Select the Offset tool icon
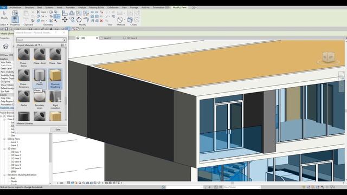This screenshot has height=195, width=347. point(72,13)
